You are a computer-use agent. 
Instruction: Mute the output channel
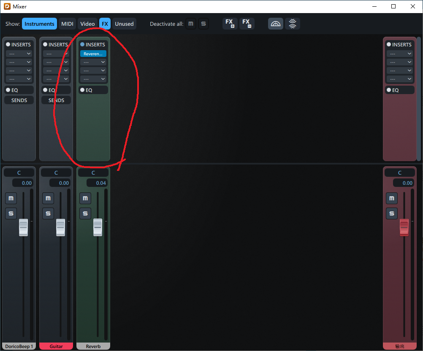[x=392, y=198]
